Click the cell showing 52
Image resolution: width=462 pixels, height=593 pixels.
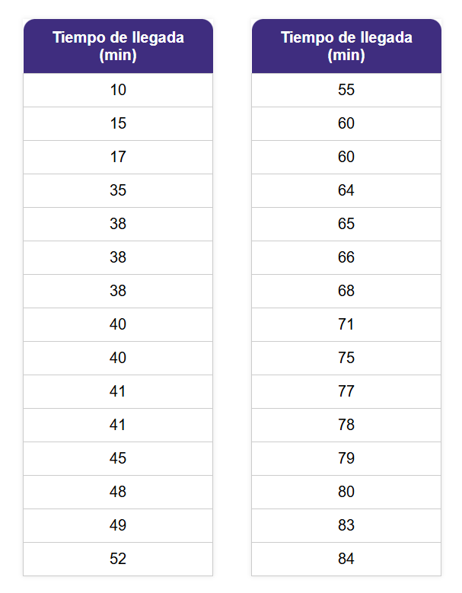pyautogui.click(x=118, y=559)
